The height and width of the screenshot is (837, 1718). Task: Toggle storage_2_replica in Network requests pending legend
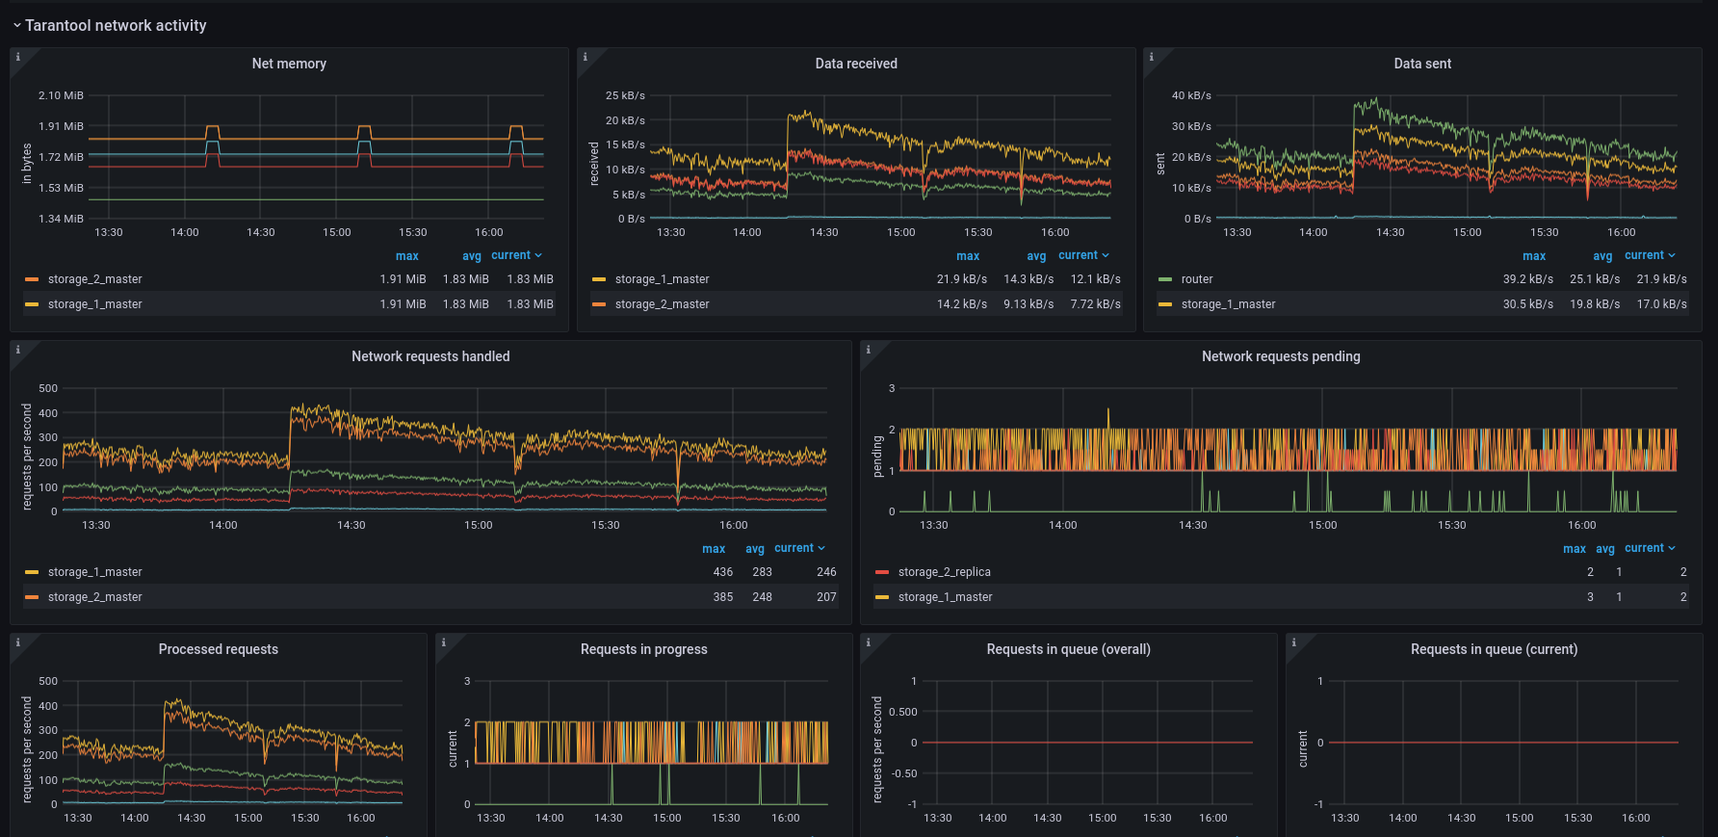[x=945, y=572]
